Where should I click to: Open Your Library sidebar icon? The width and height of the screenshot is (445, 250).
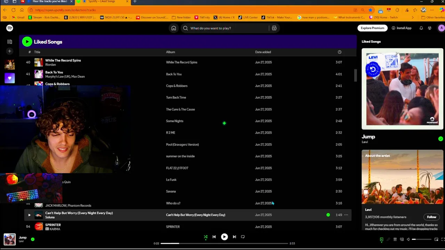pos(10,42)
